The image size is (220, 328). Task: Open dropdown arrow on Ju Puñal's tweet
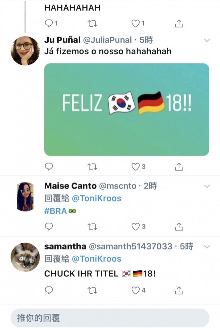pos(207,40)
